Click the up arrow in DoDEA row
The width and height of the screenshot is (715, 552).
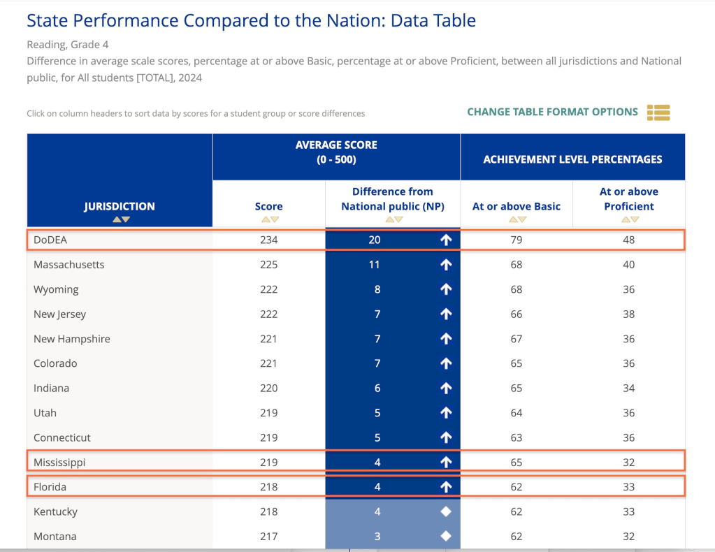coord(446,240)
